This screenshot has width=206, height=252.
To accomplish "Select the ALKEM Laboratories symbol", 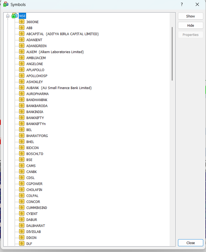I will (55, 52).
